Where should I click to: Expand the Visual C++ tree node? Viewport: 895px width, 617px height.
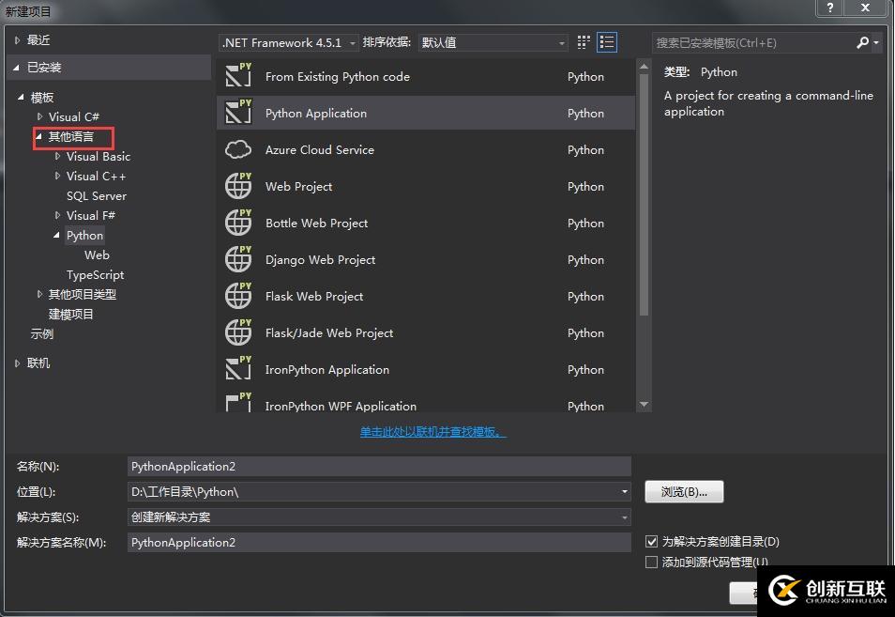(x=57, y=176)
